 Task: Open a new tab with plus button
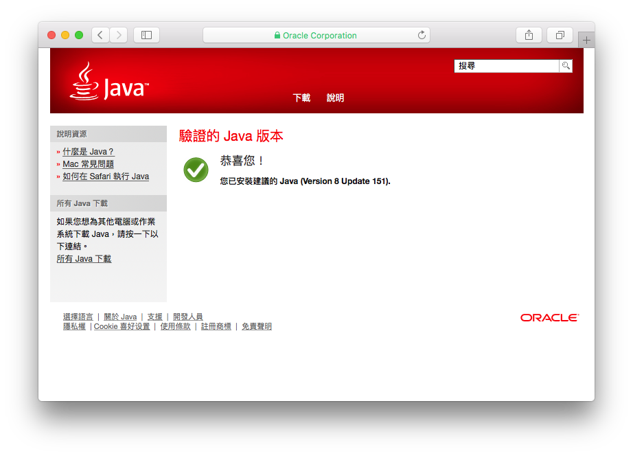(586, 41)
